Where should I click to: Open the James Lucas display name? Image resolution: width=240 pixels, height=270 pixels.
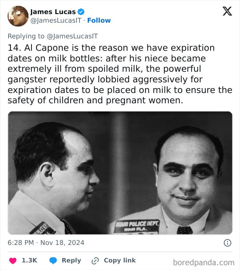53,12
